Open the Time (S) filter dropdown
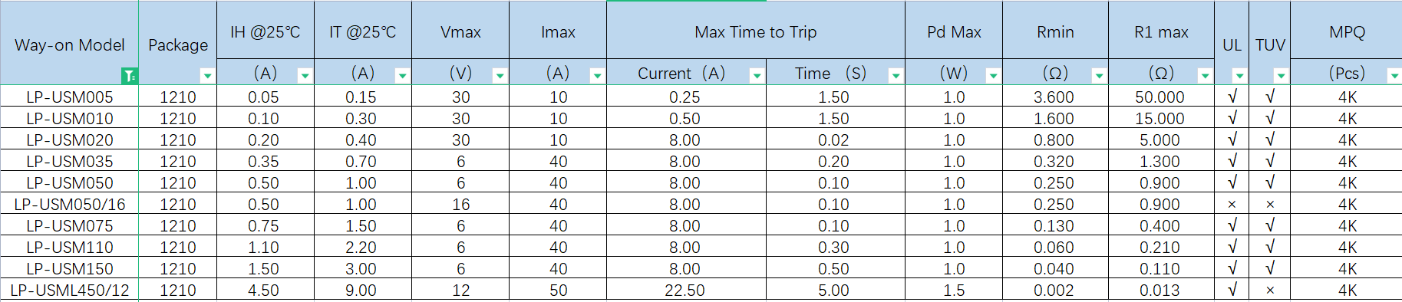This screenshot has width=1402, height=302. click(x=896, y=76)
